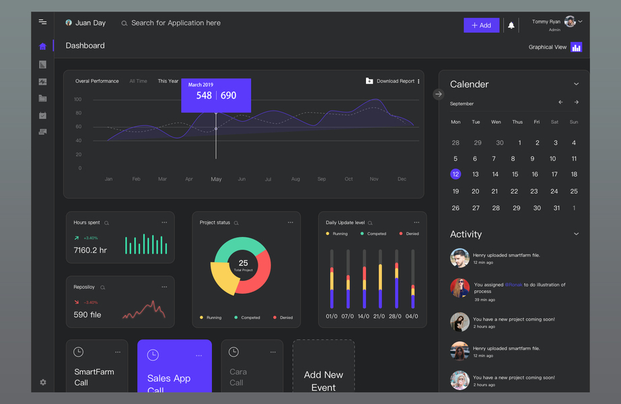Click the clock icon on Cara Call
621x404 pixels.
point(233,351)
